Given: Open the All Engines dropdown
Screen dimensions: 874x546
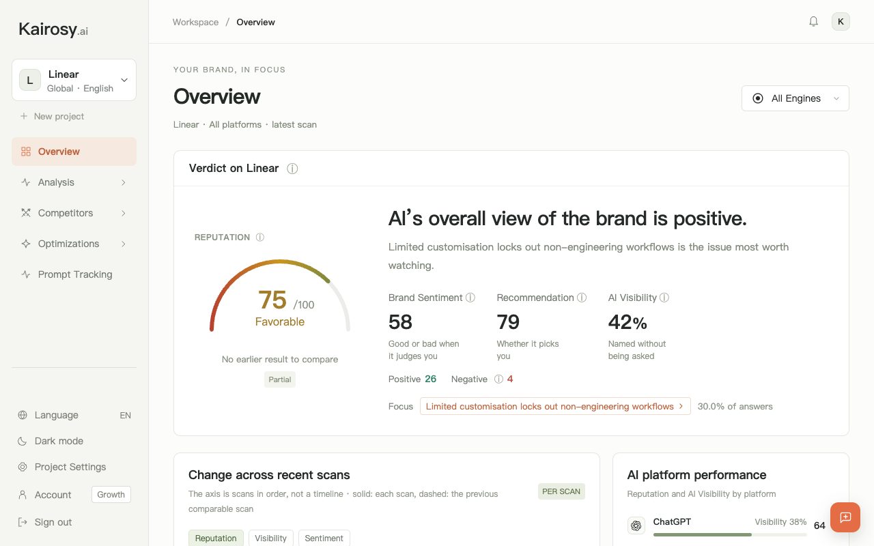Looking at the screenshot, I should 795,98.
